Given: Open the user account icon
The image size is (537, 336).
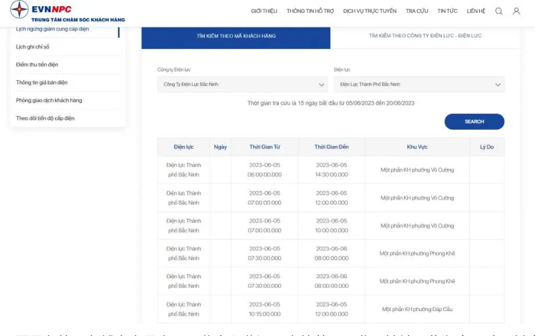Looking at the screenshot, I should click(x=516, y=11).
